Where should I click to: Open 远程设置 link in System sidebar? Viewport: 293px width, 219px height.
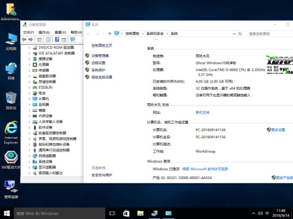99,63
